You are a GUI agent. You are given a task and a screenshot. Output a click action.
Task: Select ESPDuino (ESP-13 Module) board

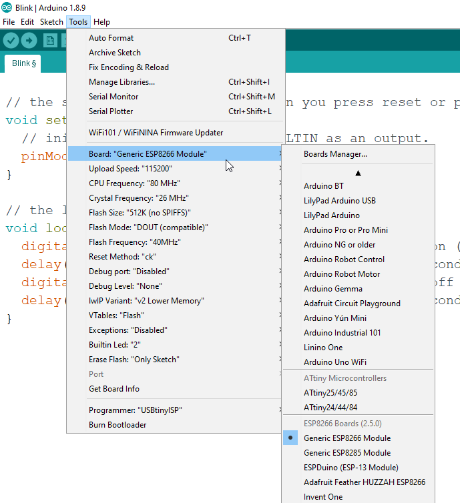pyautogui.click(x=359, y=468)
